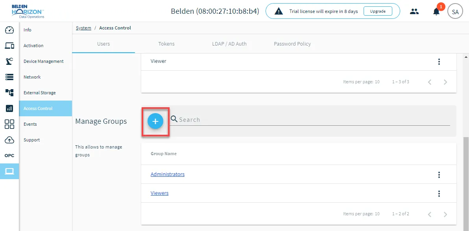Open the OPC section in left rail

(x=9, y=156)
